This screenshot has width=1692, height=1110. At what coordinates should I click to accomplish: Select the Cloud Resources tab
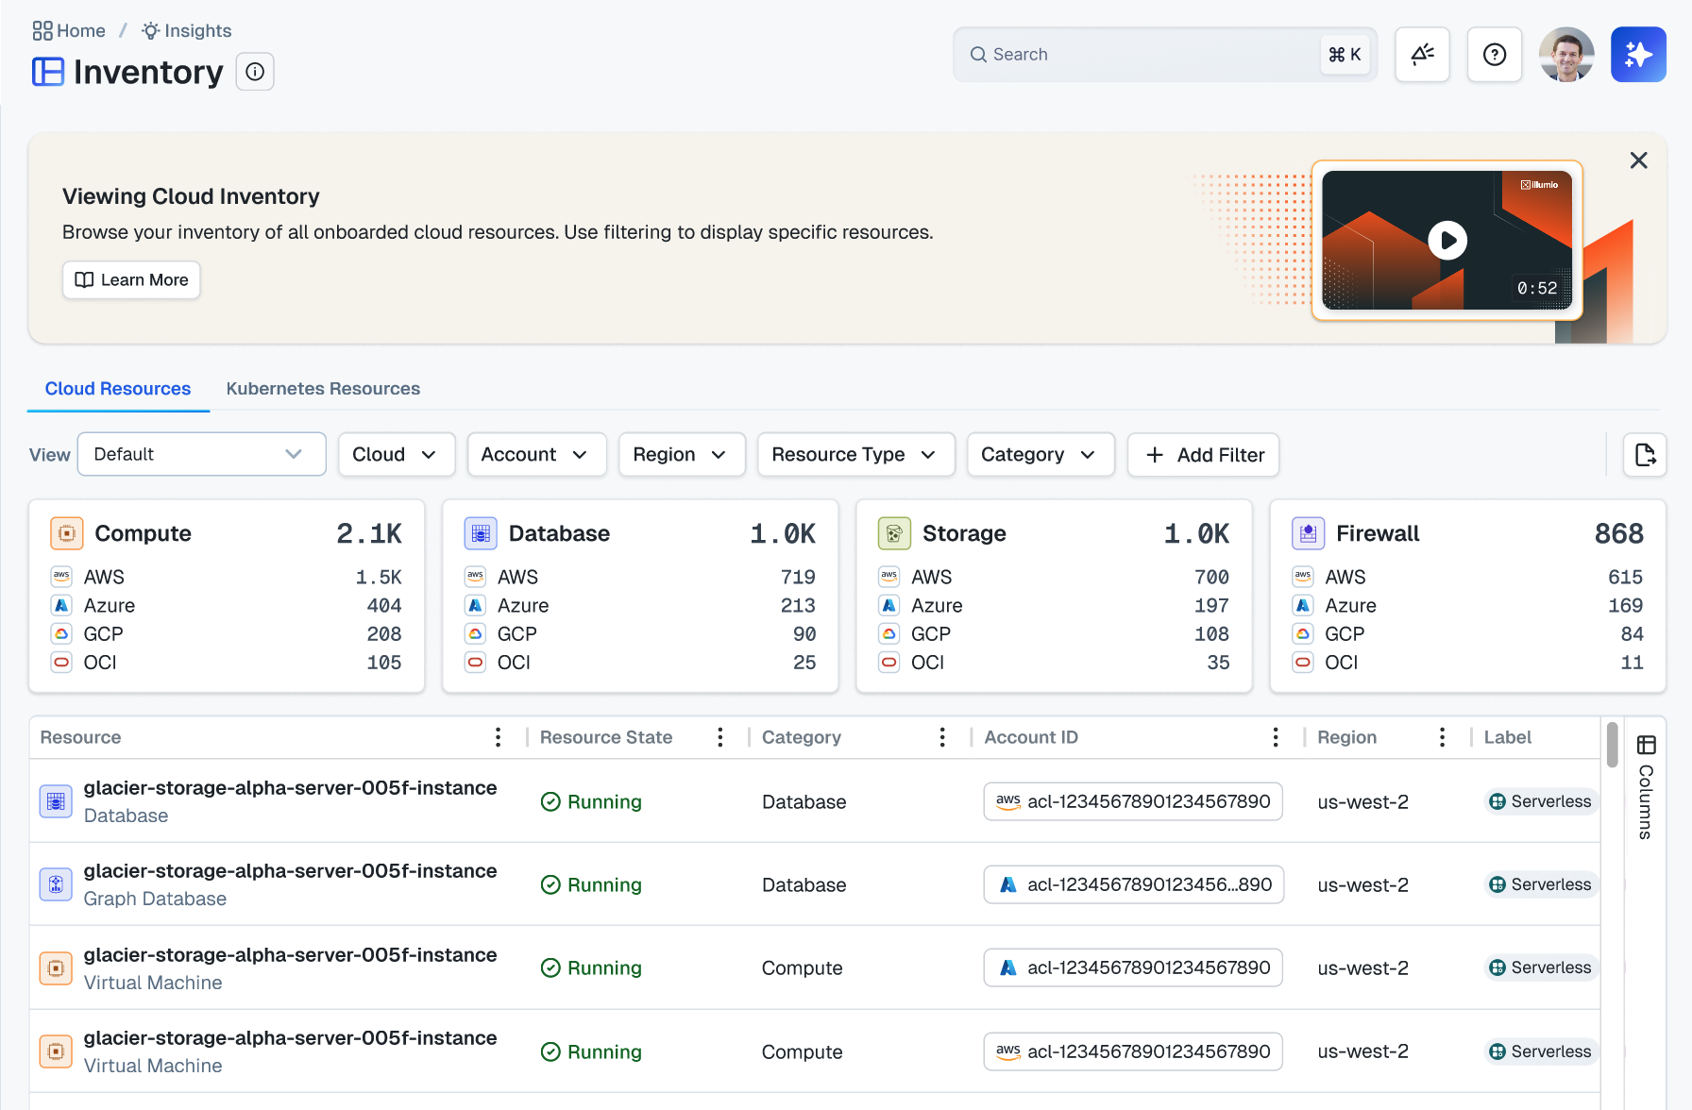[x=118, y=389]
